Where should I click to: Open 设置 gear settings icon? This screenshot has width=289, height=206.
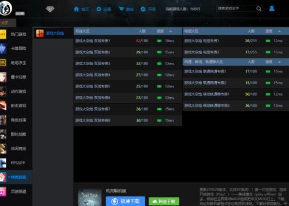tap(99, 9)
